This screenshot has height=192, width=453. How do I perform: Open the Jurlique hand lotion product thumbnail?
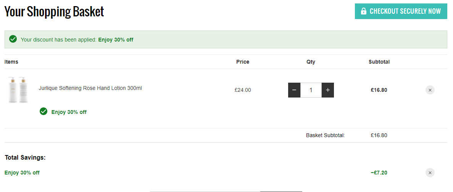[x=18, y=90]
